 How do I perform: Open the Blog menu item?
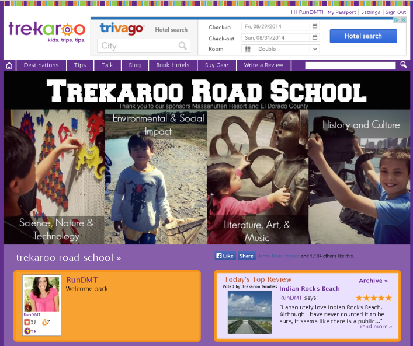coord(135,65)
